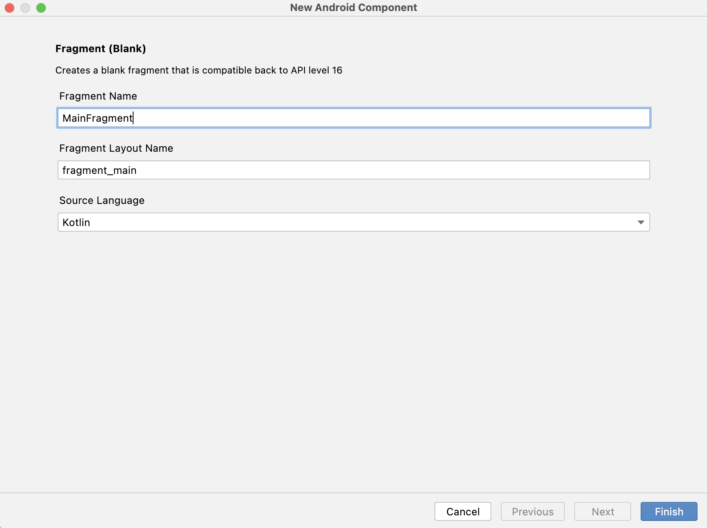Viewport: 707px width, 528px height.
Task: Click the gray minimize window button
Action: (x=25, y=8)
